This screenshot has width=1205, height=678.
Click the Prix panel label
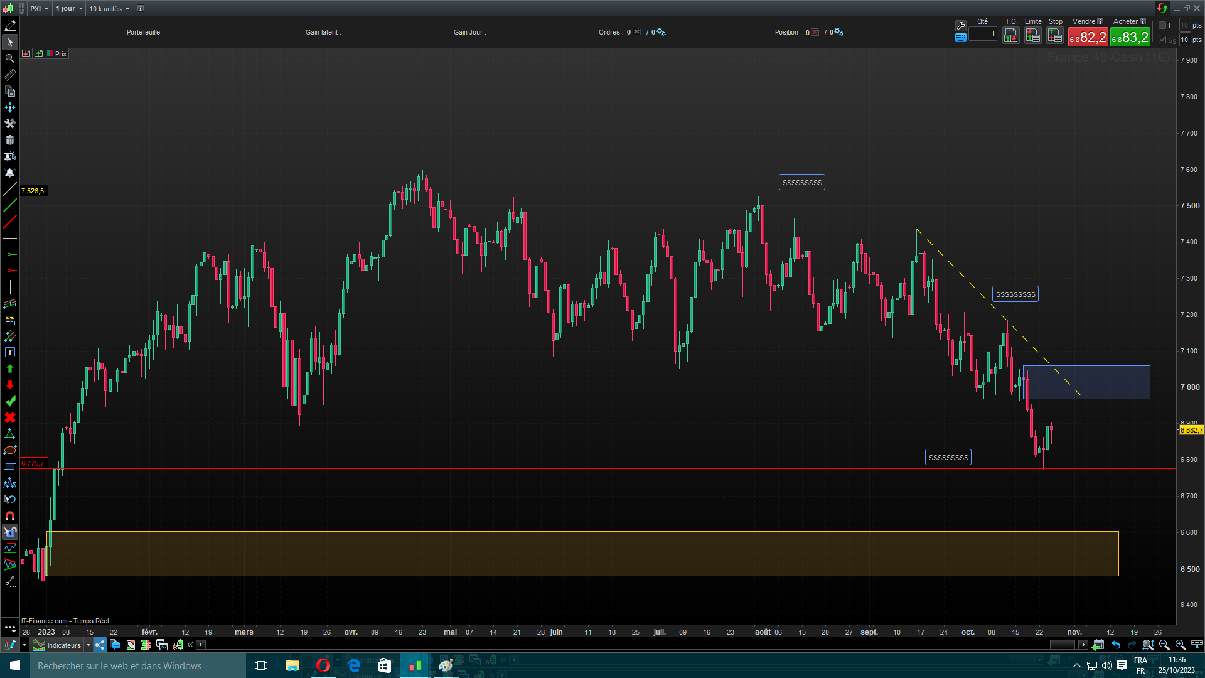(x=60, y=54)
